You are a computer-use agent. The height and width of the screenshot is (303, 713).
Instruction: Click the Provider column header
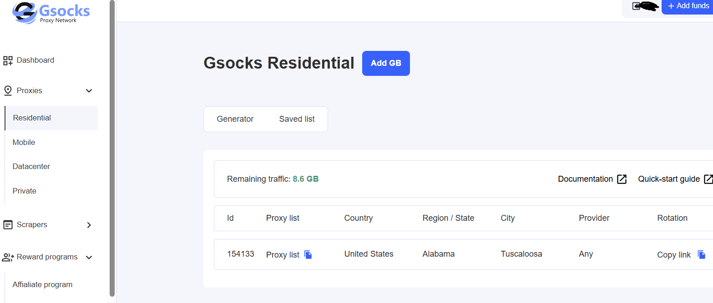point(594,218)
